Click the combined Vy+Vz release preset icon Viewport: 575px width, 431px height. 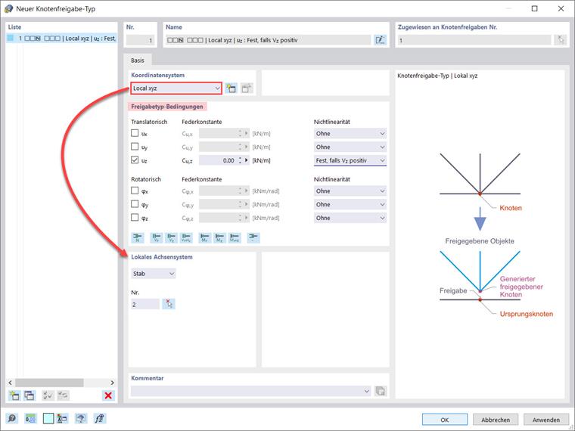tap(186, 237)
